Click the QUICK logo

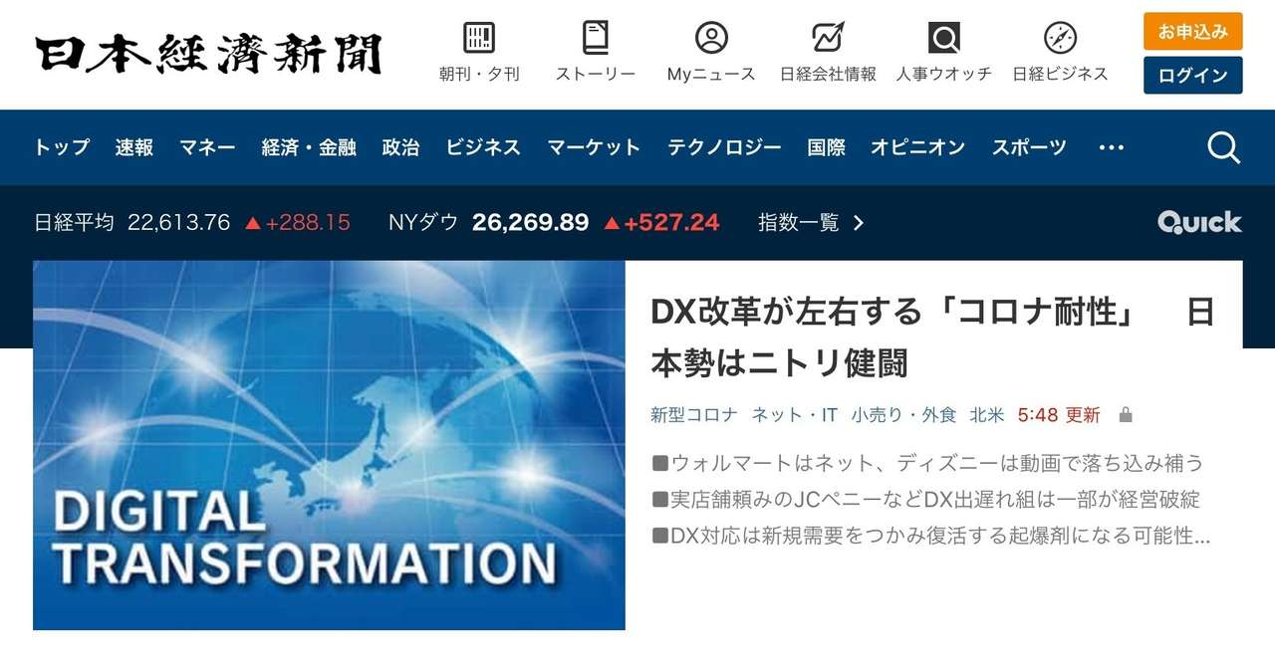[x=1199, y=222]
